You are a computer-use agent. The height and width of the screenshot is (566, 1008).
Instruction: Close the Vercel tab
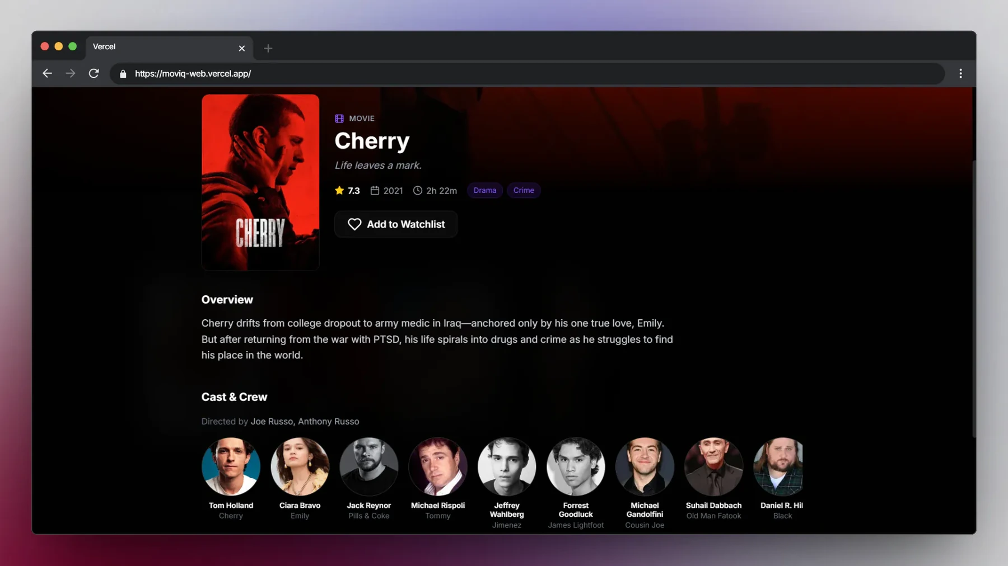click(242, 48)
